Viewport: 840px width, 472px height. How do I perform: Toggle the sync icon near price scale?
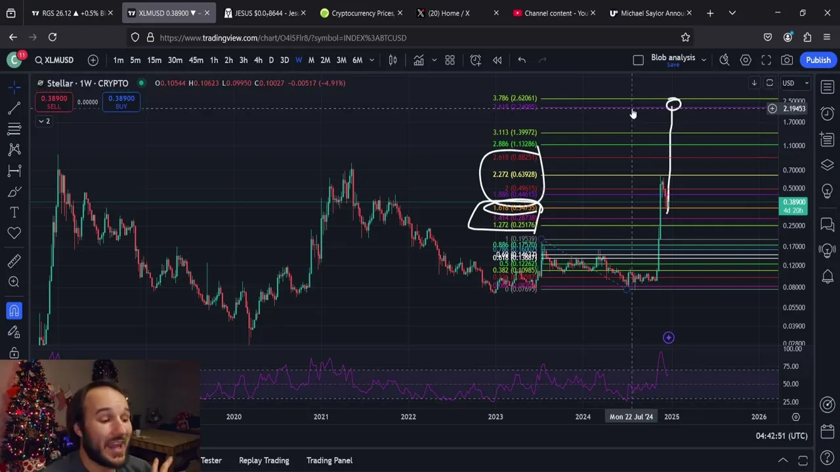770,83
